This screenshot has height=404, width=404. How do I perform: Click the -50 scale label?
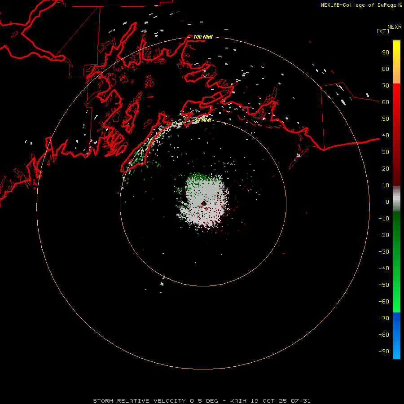pyautogui.click(x=384, y=285)
